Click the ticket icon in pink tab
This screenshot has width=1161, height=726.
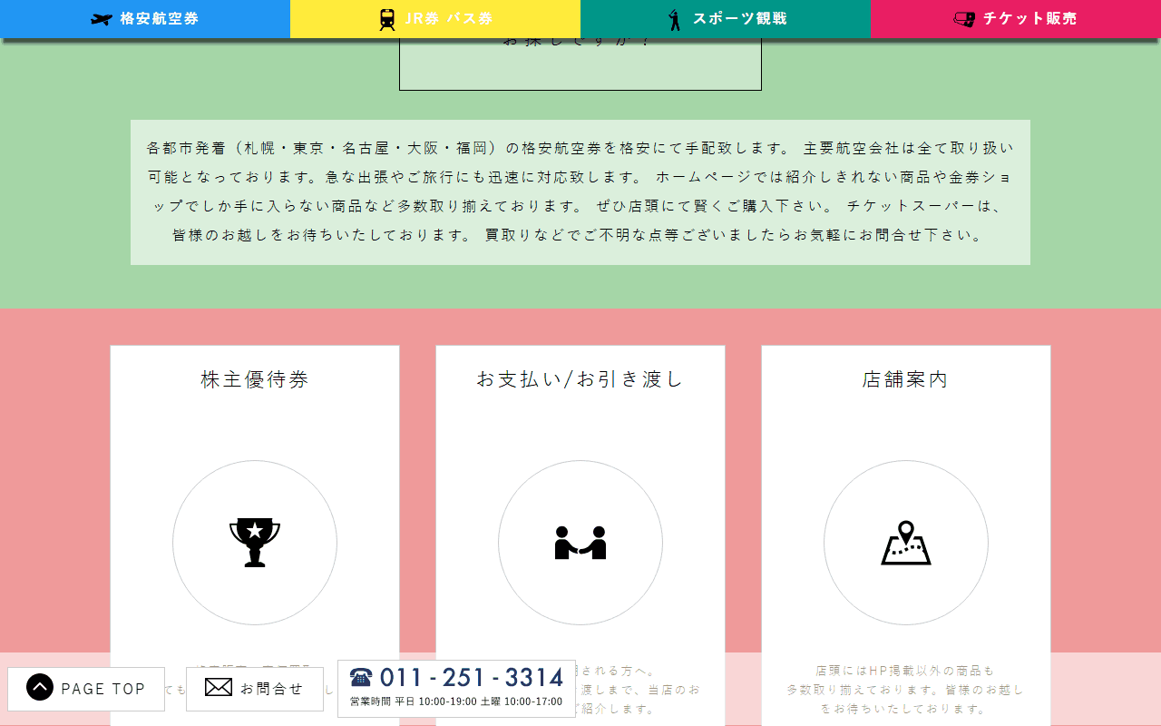964,19
